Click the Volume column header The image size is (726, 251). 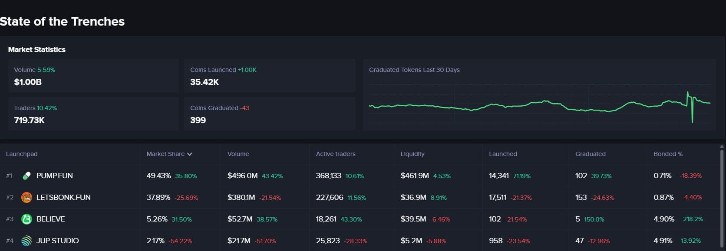point(238,154)
